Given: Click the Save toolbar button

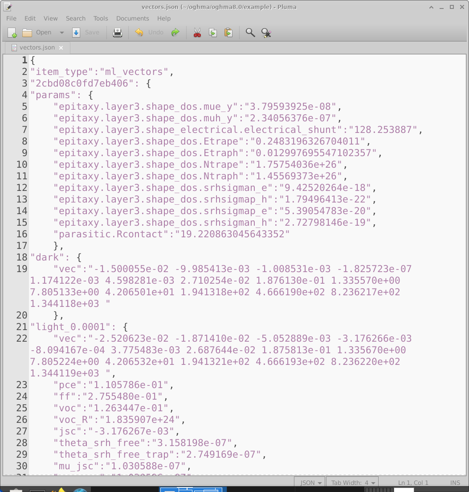Looking at the screenshot, I should click(x=86, y=33).
